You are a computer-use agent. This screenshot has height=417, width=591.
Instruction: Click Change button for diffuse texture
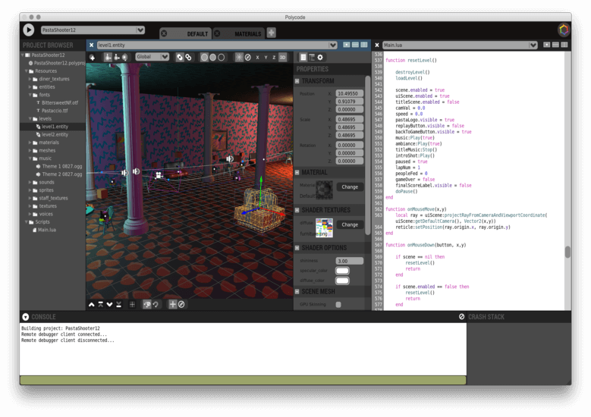(350, 224)
